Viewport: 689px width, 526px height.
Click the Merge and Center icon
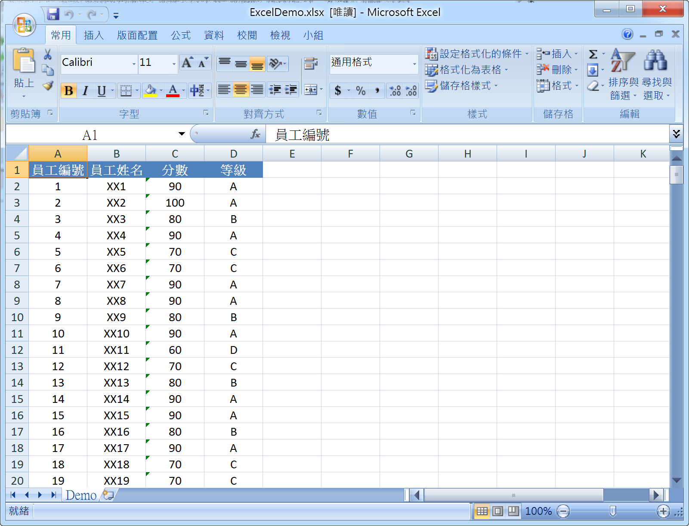(x=310, y=90)
